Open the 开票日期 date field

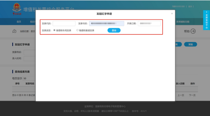[x=149, y=24]
